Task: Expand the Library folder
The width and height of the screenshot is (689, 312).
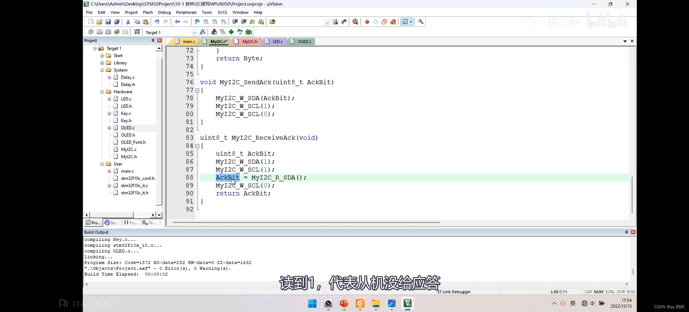Action: tap(102, 63)
